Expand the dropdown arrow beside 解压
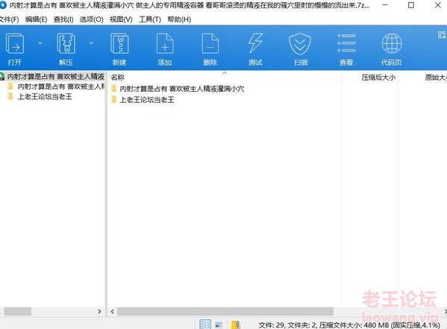447x329 pixels. pyautogui.click(x=91, y=43)
